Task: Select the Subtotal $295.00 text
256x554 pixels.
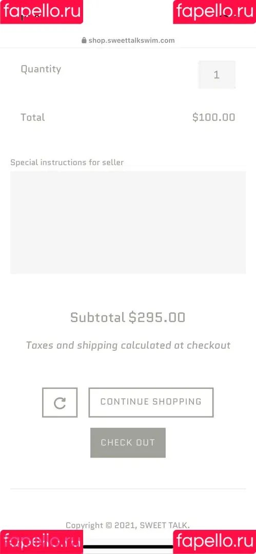Action: tap(128, 318)
